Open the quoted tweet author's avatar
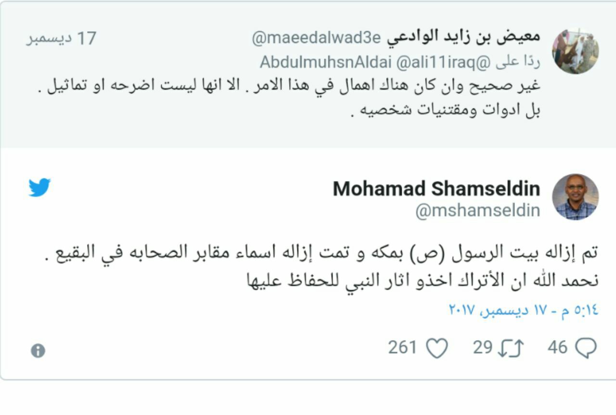616x415 pixels. (x=575, y=51)
